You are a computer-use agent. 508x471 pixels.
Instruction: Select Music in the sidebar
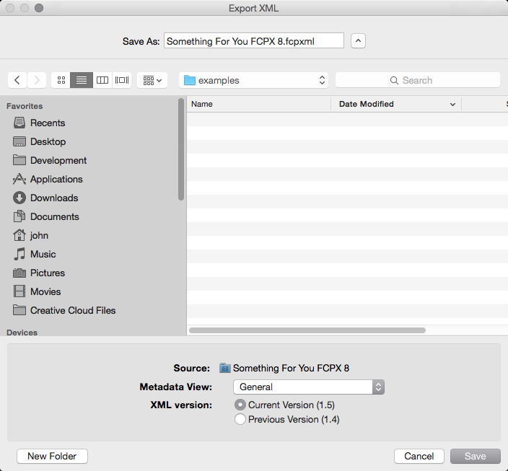tap(43, 254)
